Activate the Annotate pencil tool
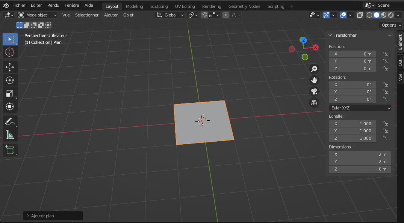Viewport: 404px width, 223px height. pyautogui.click(x=10, y=121)
